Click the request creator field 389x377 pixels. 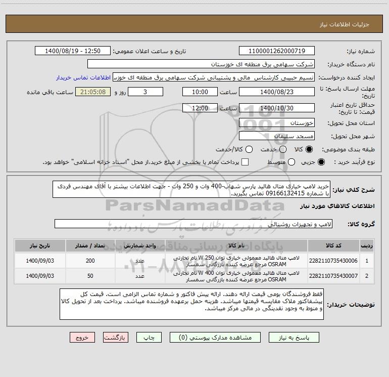click(x=214, y=77)
